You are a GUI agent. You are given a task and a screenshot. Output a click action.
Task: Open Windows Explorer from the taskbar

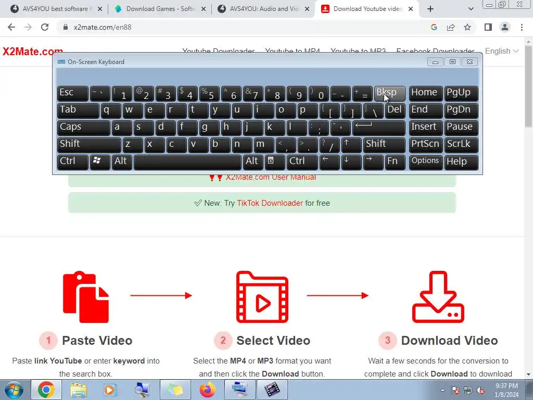point(79,390)
